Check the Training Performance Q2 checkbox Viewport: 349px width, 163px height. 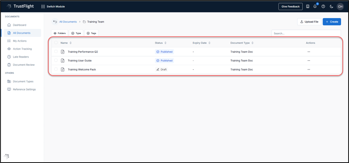click(x=56, y=52)
